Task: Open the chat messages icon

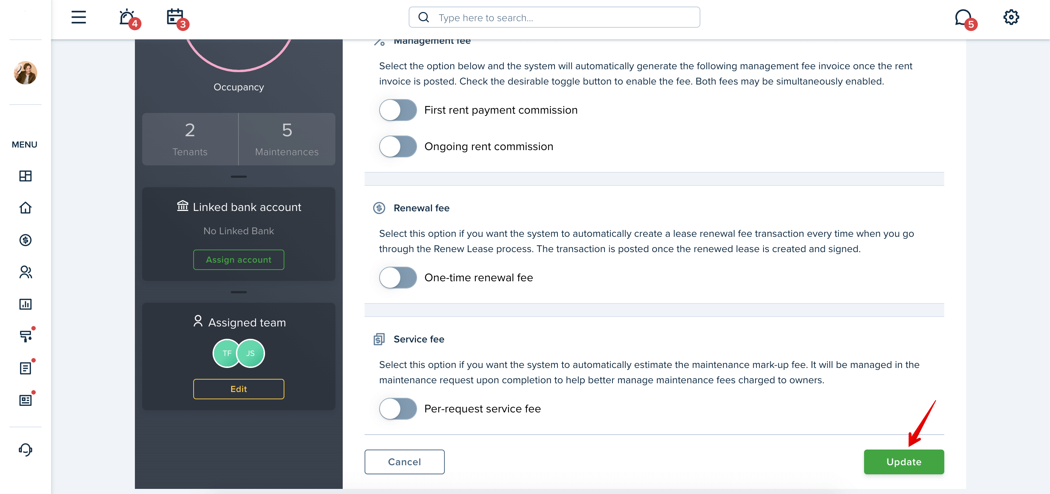Action: click(x=964, y=17)
